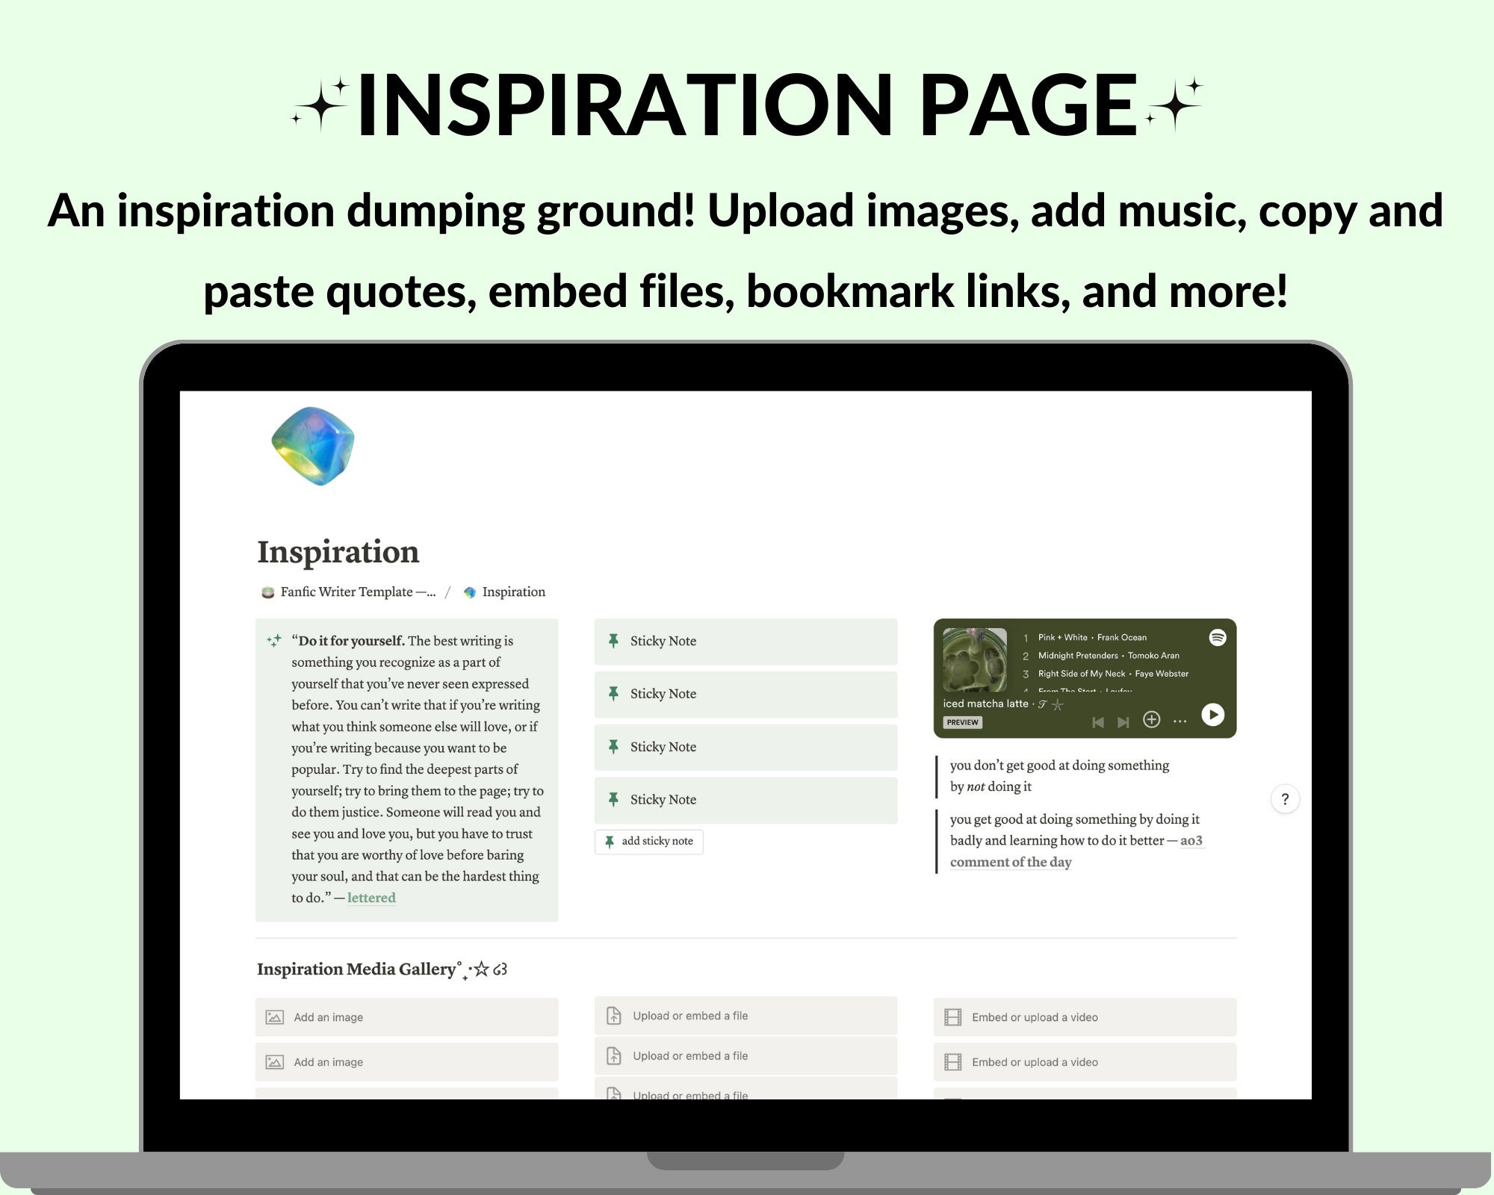Skip to previous track in Spotify player
This screenshot has width=1494, height=1195.
[x=1098, y=721]
